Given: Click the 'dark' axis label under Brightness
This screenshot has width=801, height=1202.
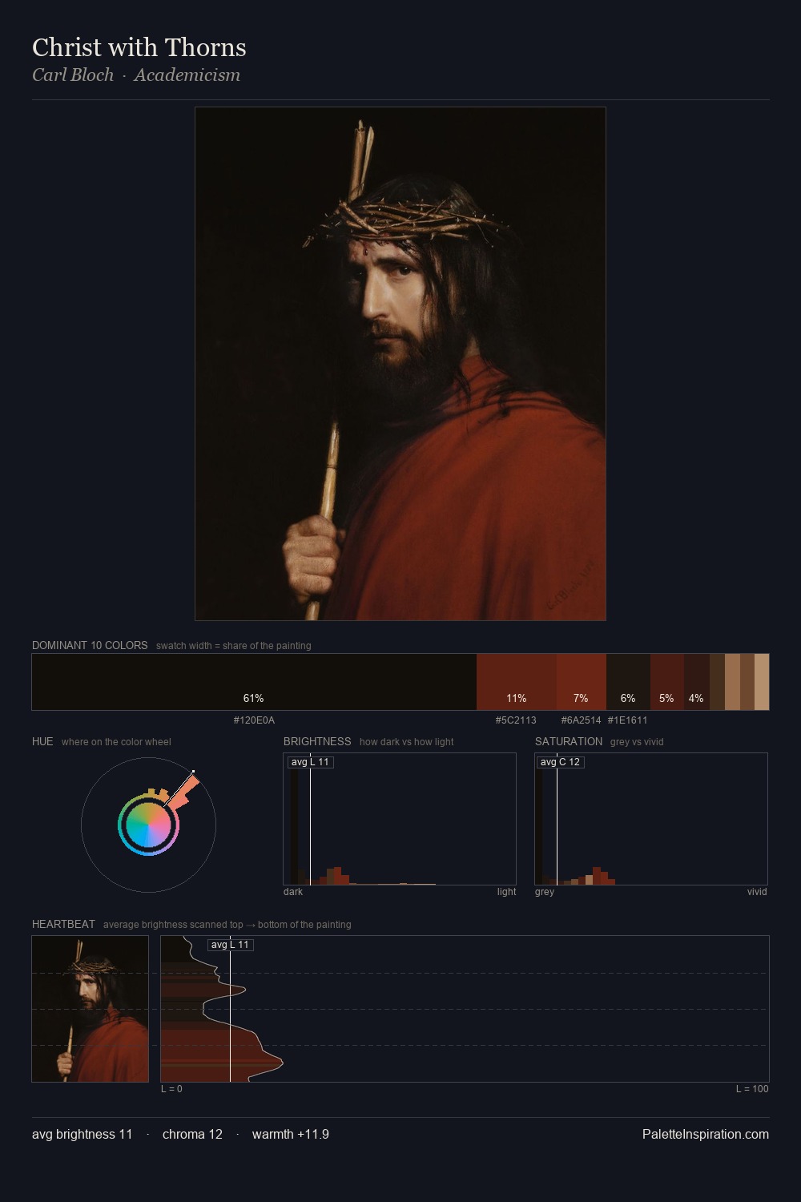Looking at the screenshot, I should [x=293, y=892].
